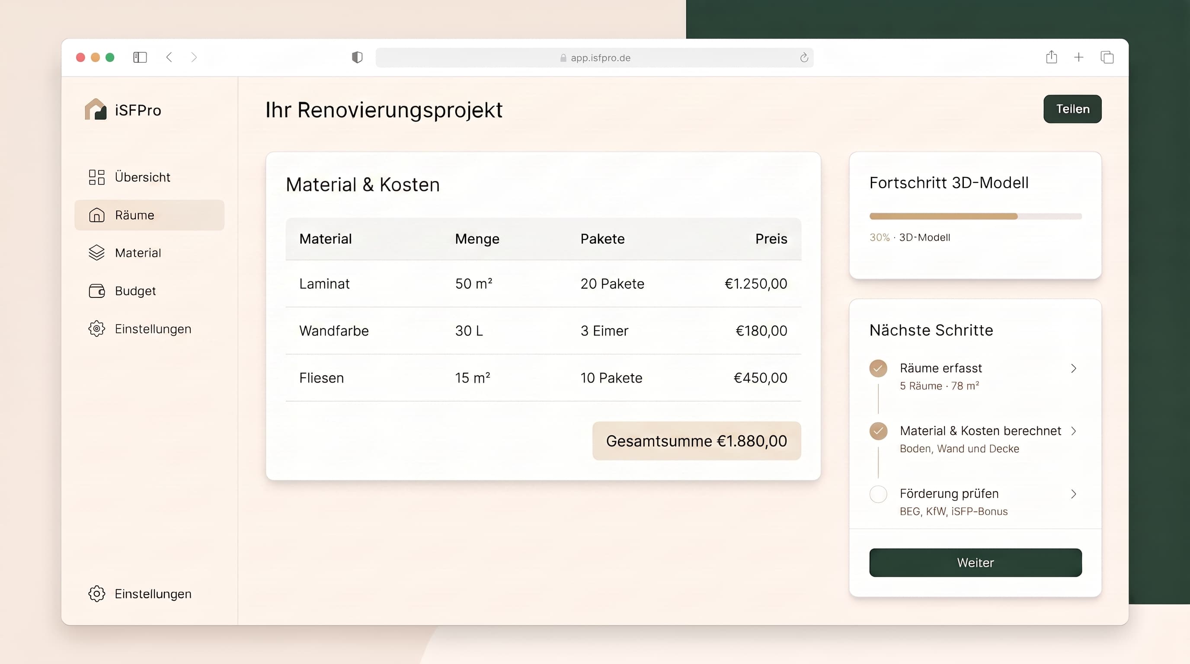Open the Budget sidebar item

click(149, 291)
